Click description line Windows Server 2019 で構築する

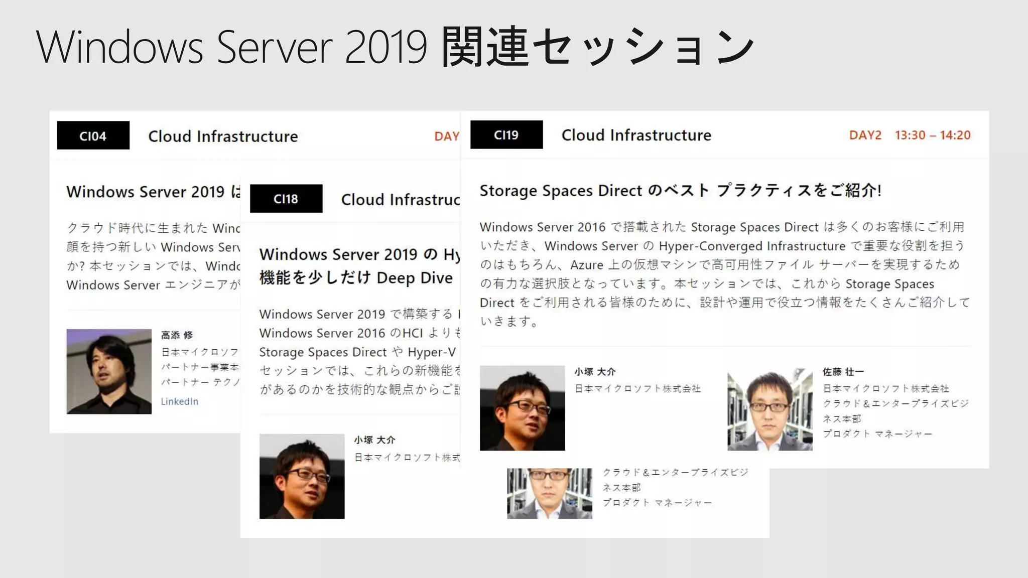coord(359,314)
